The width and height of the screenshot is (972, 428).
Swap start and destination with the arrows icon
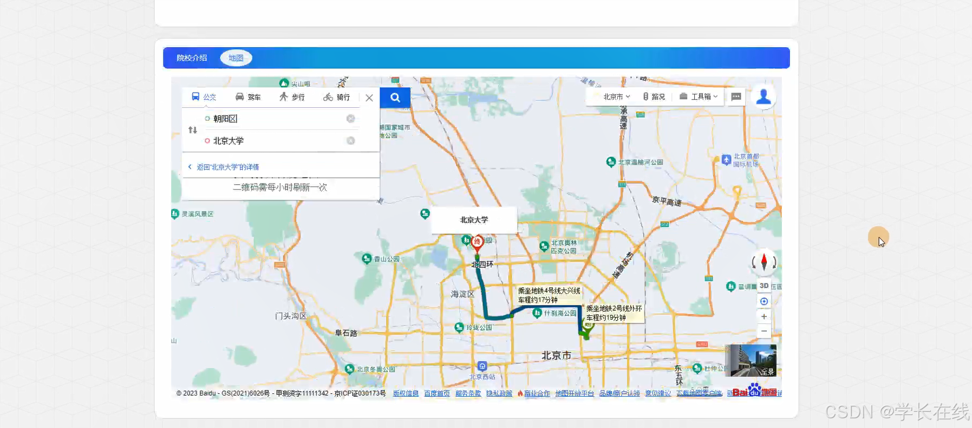coord(192,130)
